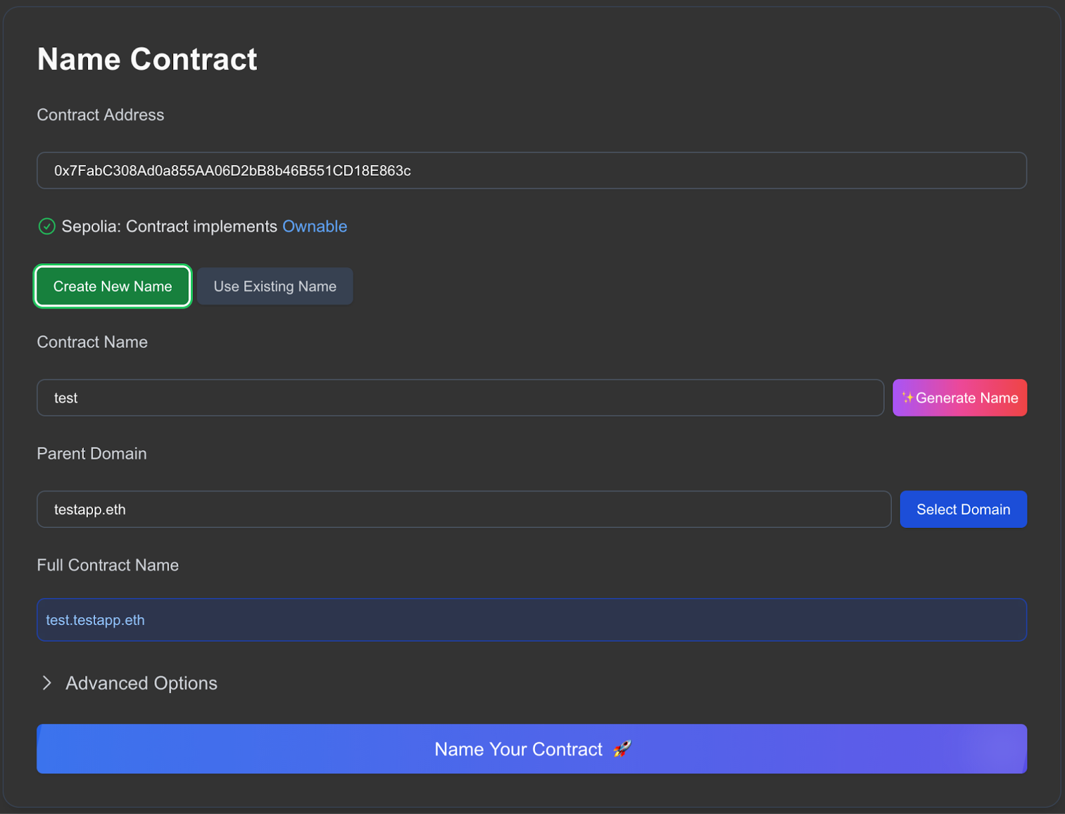Click the green Sepolia verification checkmark icon
Image resolution: width=1065 pixels, height=814 pixels.
tap(47, 227)
